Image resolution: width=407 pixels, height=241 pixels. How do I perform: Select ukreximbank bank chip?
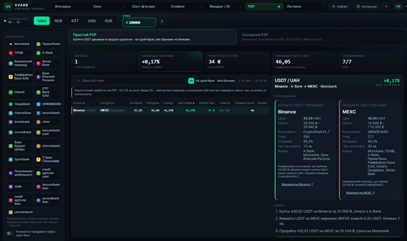point(20,212)
